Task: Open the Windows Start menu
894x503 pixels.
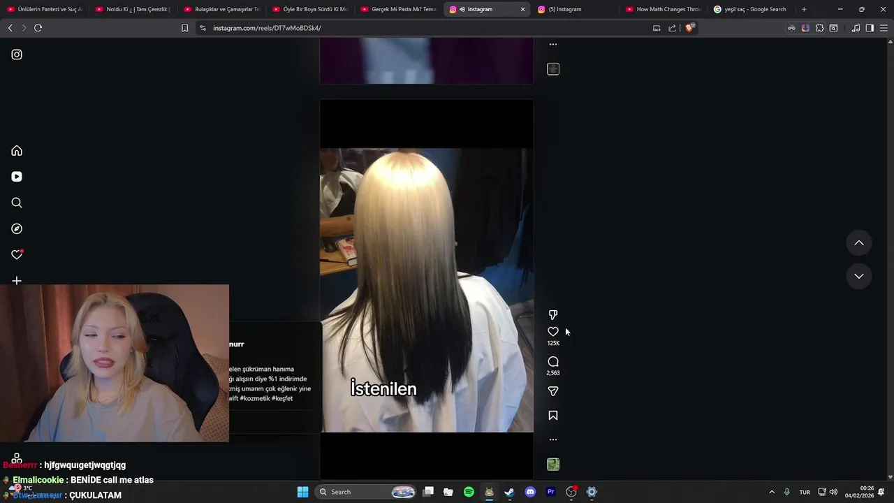Action: 302,492
